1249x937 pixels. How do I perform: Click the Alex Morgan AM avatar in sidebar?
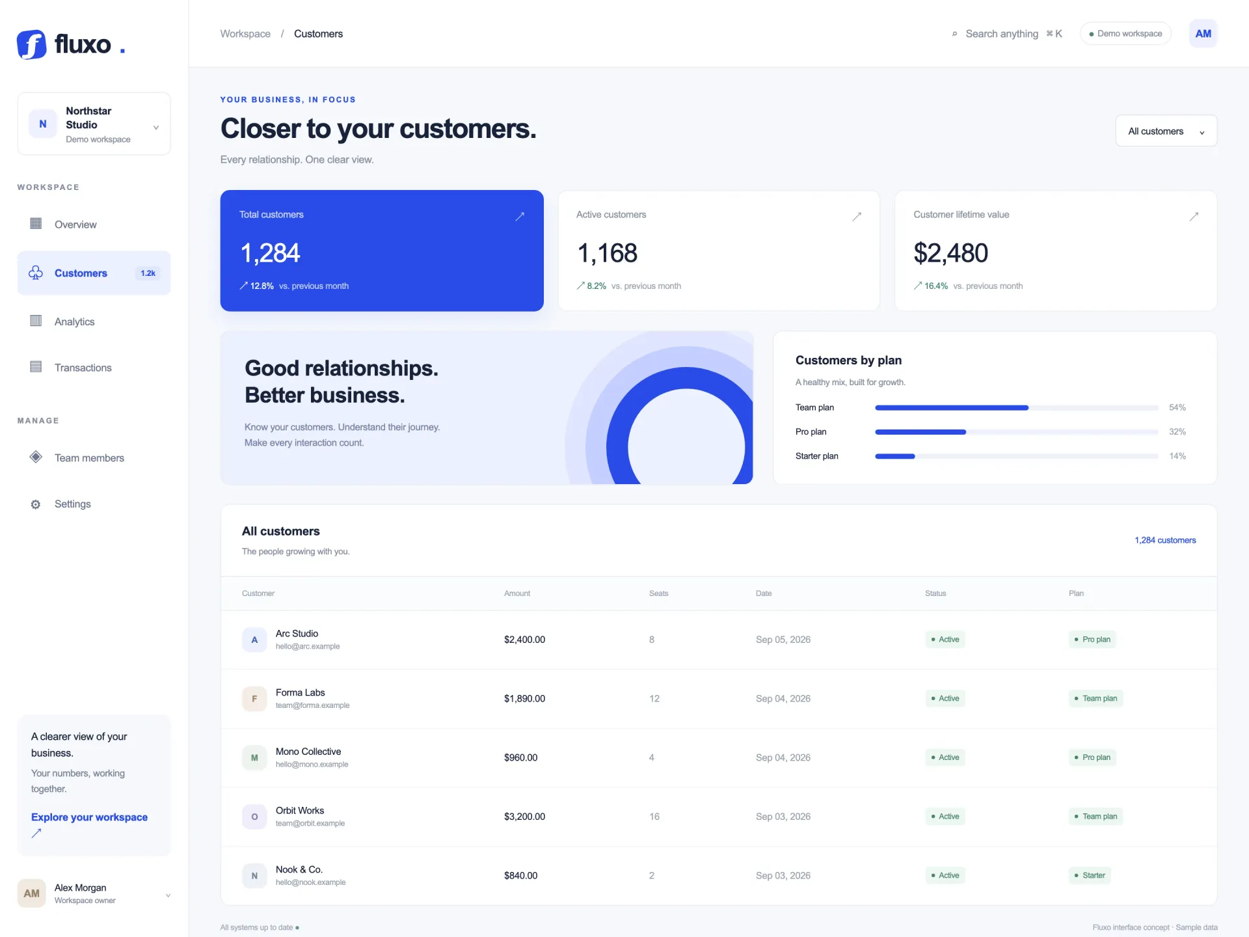31,893
